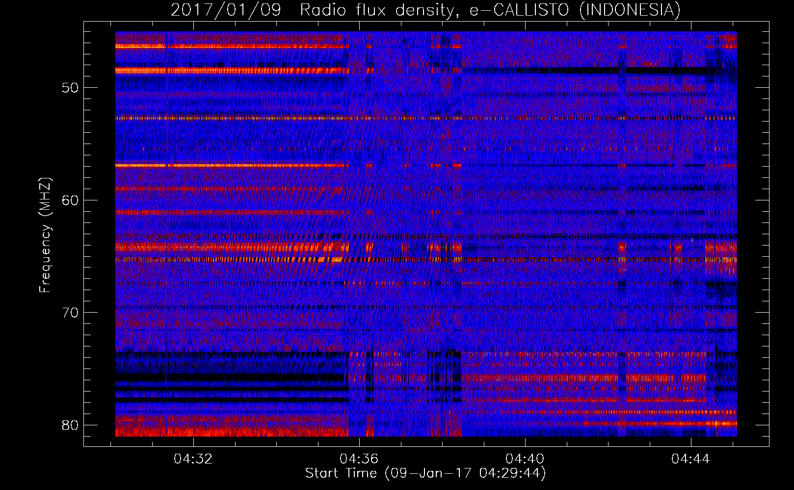Click the 'Start Time (09-Jan-17 04:29:44)' label
The image size is (794, 490).
coord(425,473)
